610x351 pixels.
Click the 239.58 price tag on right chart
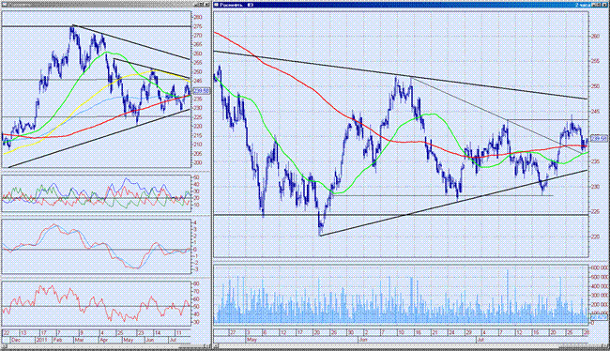pos(599,138)
